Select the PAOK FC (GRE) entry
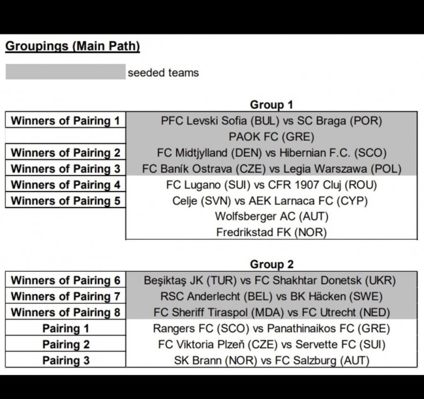Screen dimensions: 424x399 pos(272,137)
